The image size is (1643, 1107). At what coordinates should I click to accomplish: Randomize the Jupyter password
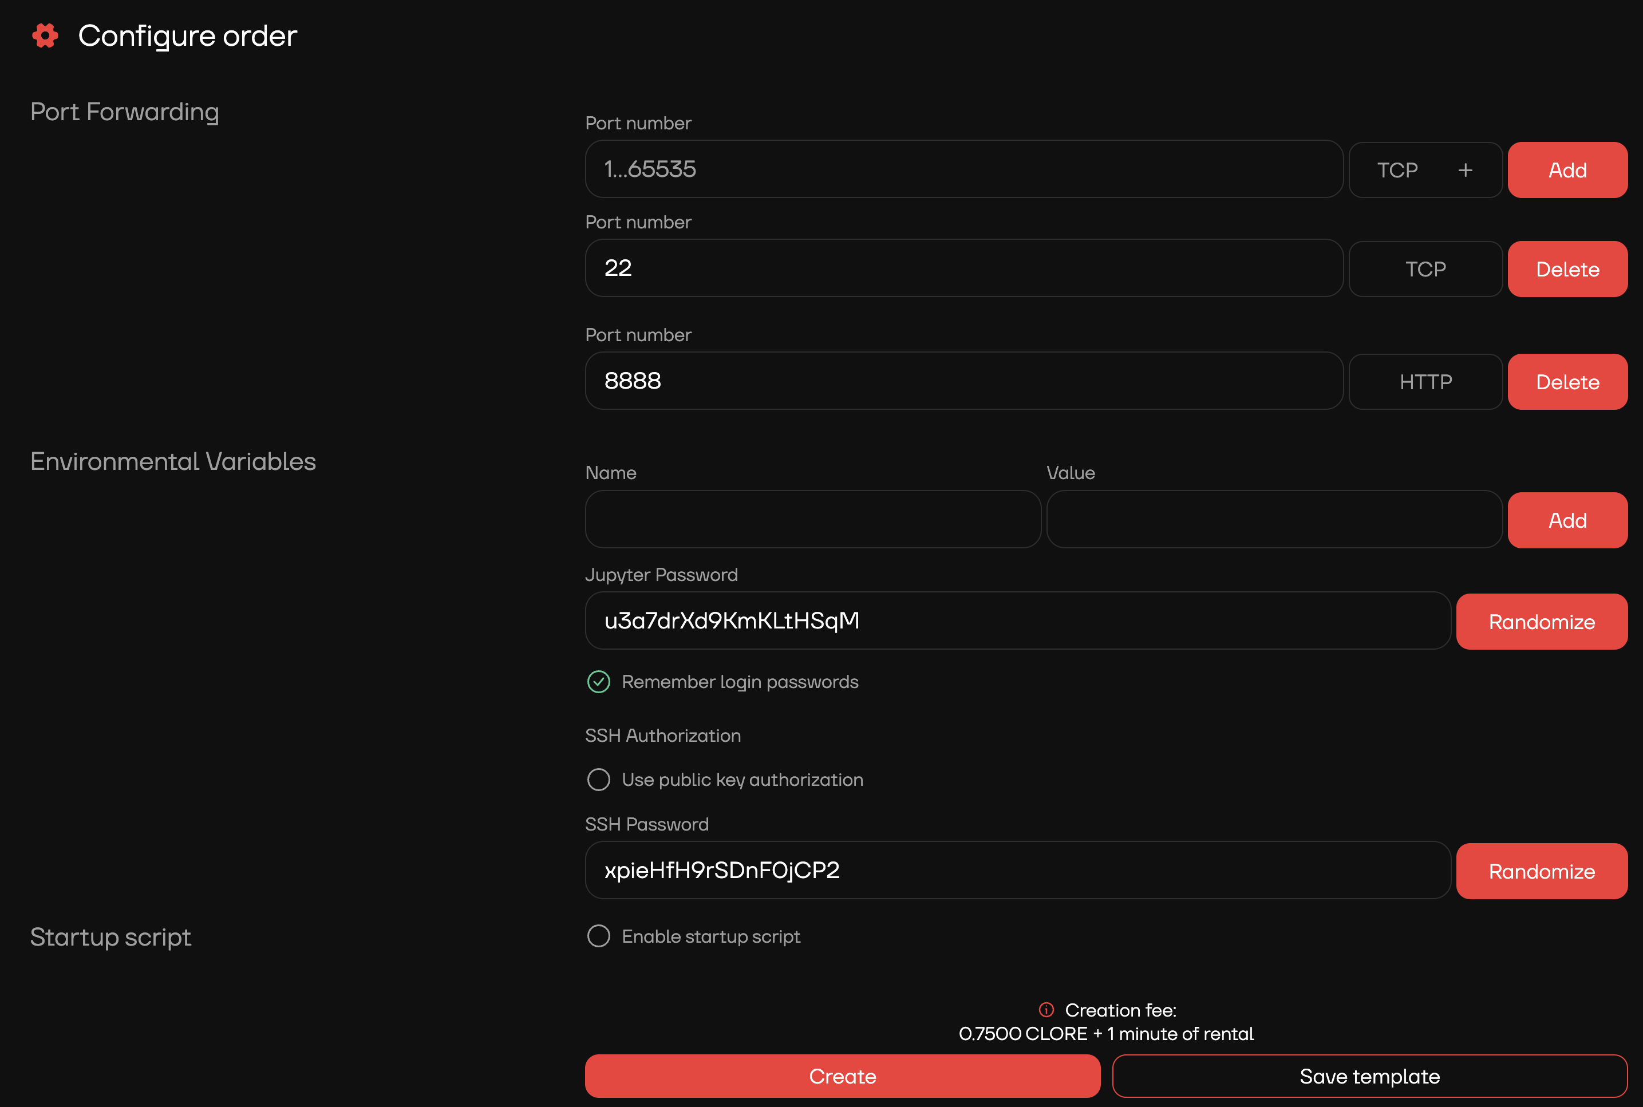[1541, 622]
